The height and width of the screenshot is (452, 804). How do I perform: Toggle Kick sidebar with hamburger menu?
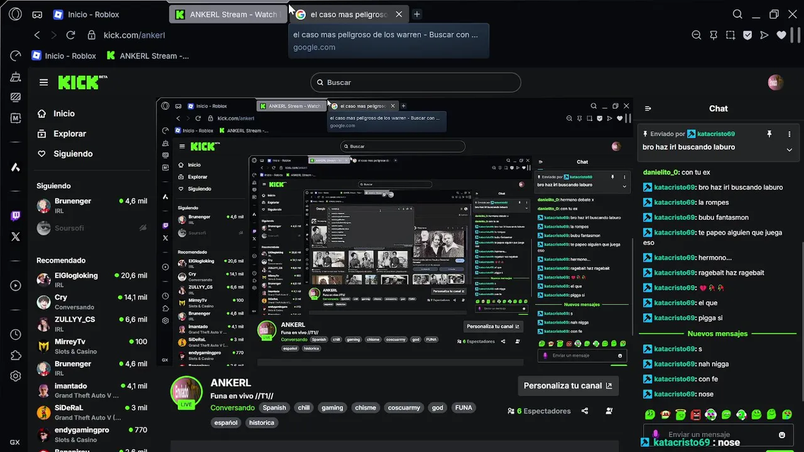pyautogui.click(x=43, y=82)
